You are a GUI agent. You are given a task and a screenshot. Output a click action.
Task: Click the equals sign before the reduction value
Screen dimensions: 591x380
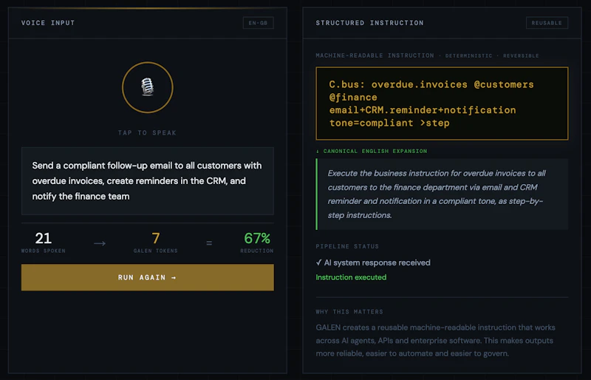[x=209, y=243]
